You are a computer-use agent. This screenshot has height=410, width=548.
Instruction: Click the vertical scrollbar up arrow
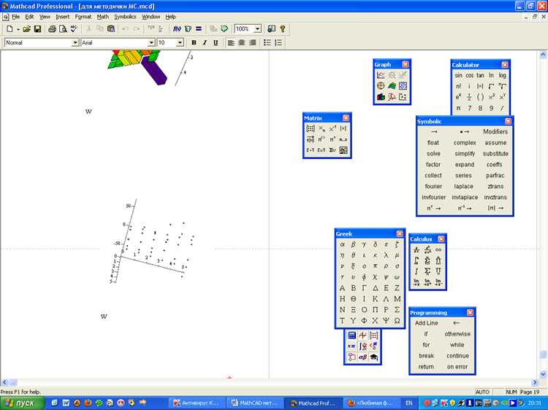point(543,55)
